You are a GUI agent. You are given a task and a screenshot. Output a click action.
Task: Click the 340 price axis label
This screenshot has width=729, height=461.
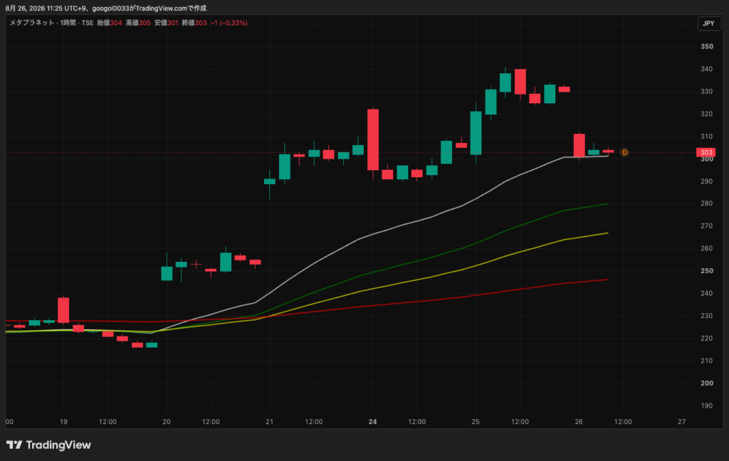(707, 69)
